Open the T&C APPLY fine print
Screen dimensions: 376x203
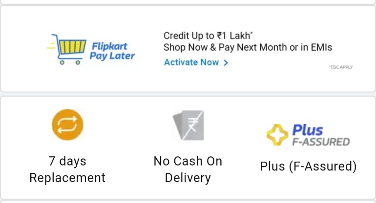(x=340, y=67)
